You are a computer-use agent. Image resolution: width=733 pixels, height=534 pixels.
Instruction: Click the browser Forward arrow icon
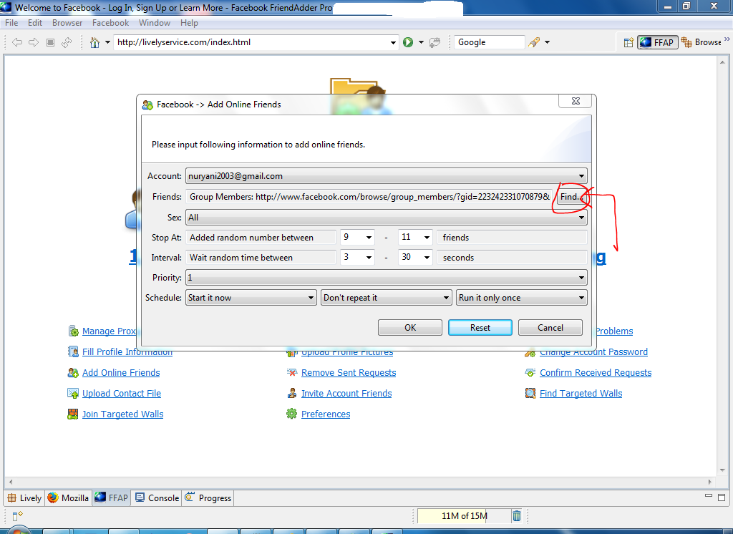pyautogui.click(x=34, y=42)
